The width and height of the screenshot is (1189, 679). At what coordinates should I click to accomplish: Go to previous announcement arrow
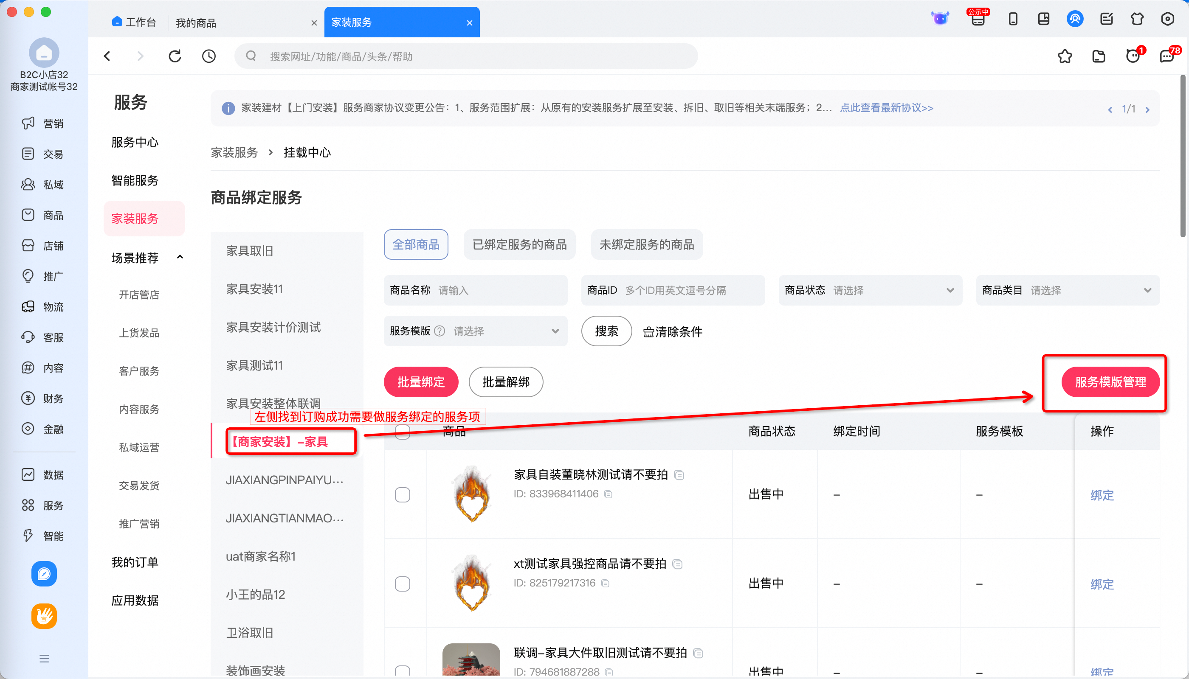(x=1110, y=109)
